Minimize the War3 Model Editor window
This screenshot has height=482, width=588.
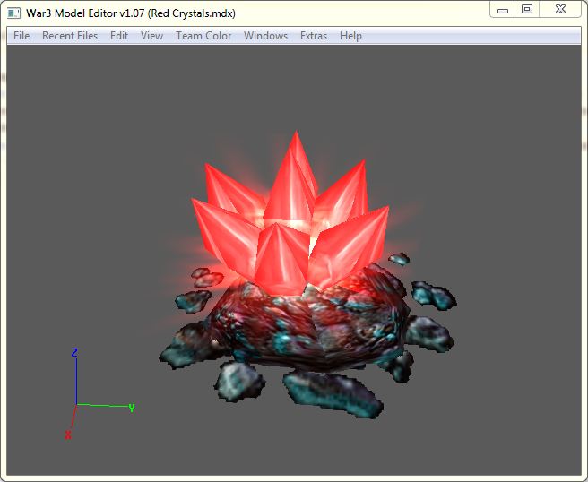point(503,10)
